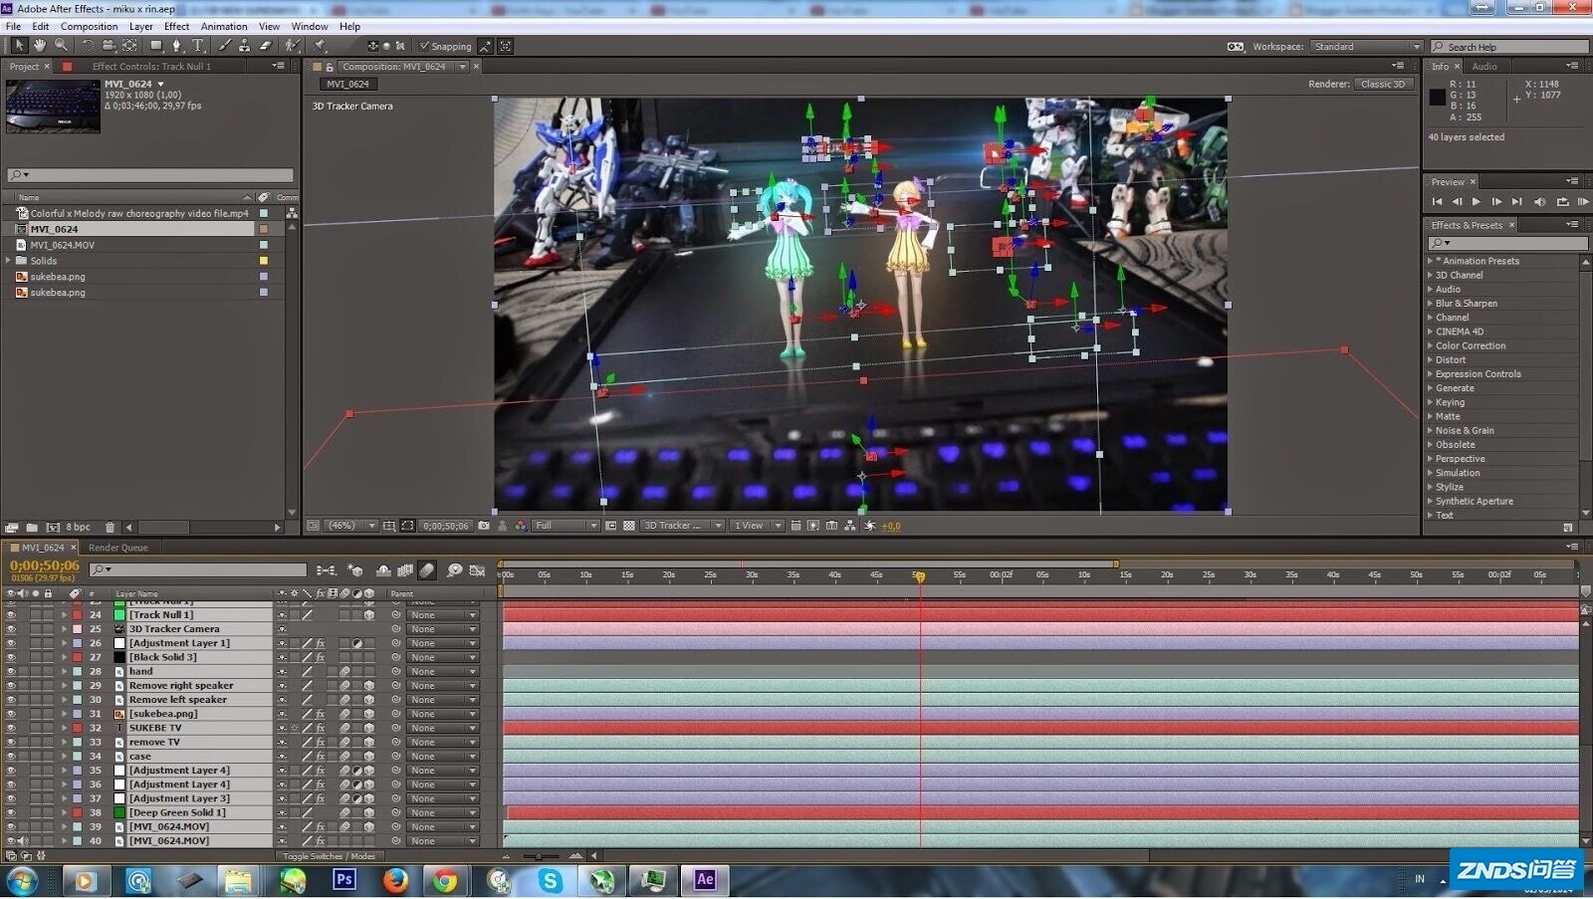The width and height of the screenshot is (1593, 899).
Task: Hide the 3D Tracker Camera layer
Action: 11,629
